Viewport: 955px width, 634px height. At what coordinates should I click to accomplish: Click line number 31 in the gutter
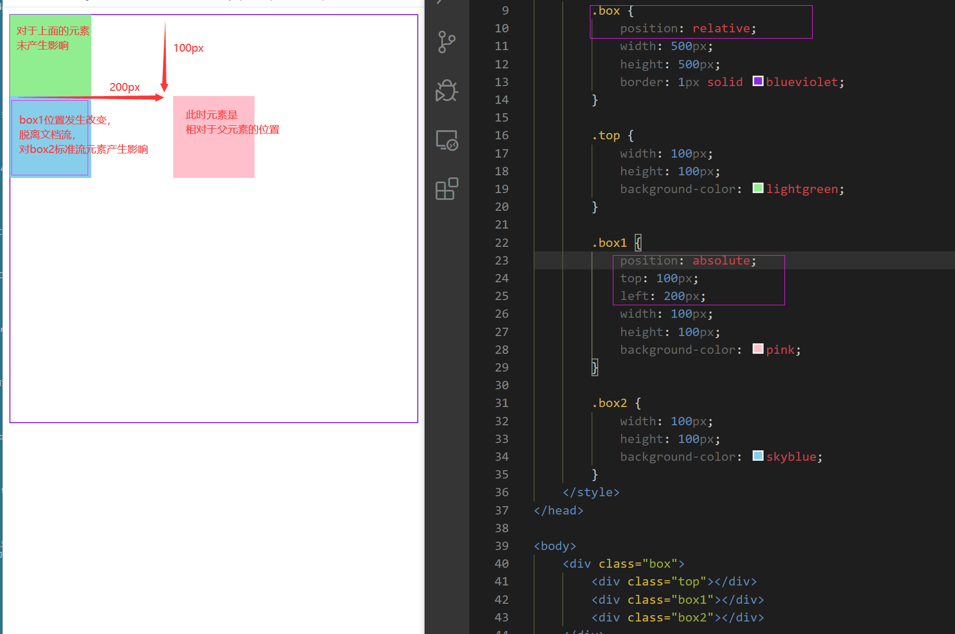click(x=501, y=403)
